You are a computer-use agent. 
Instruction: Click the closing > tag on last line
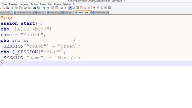click(2, 63)
